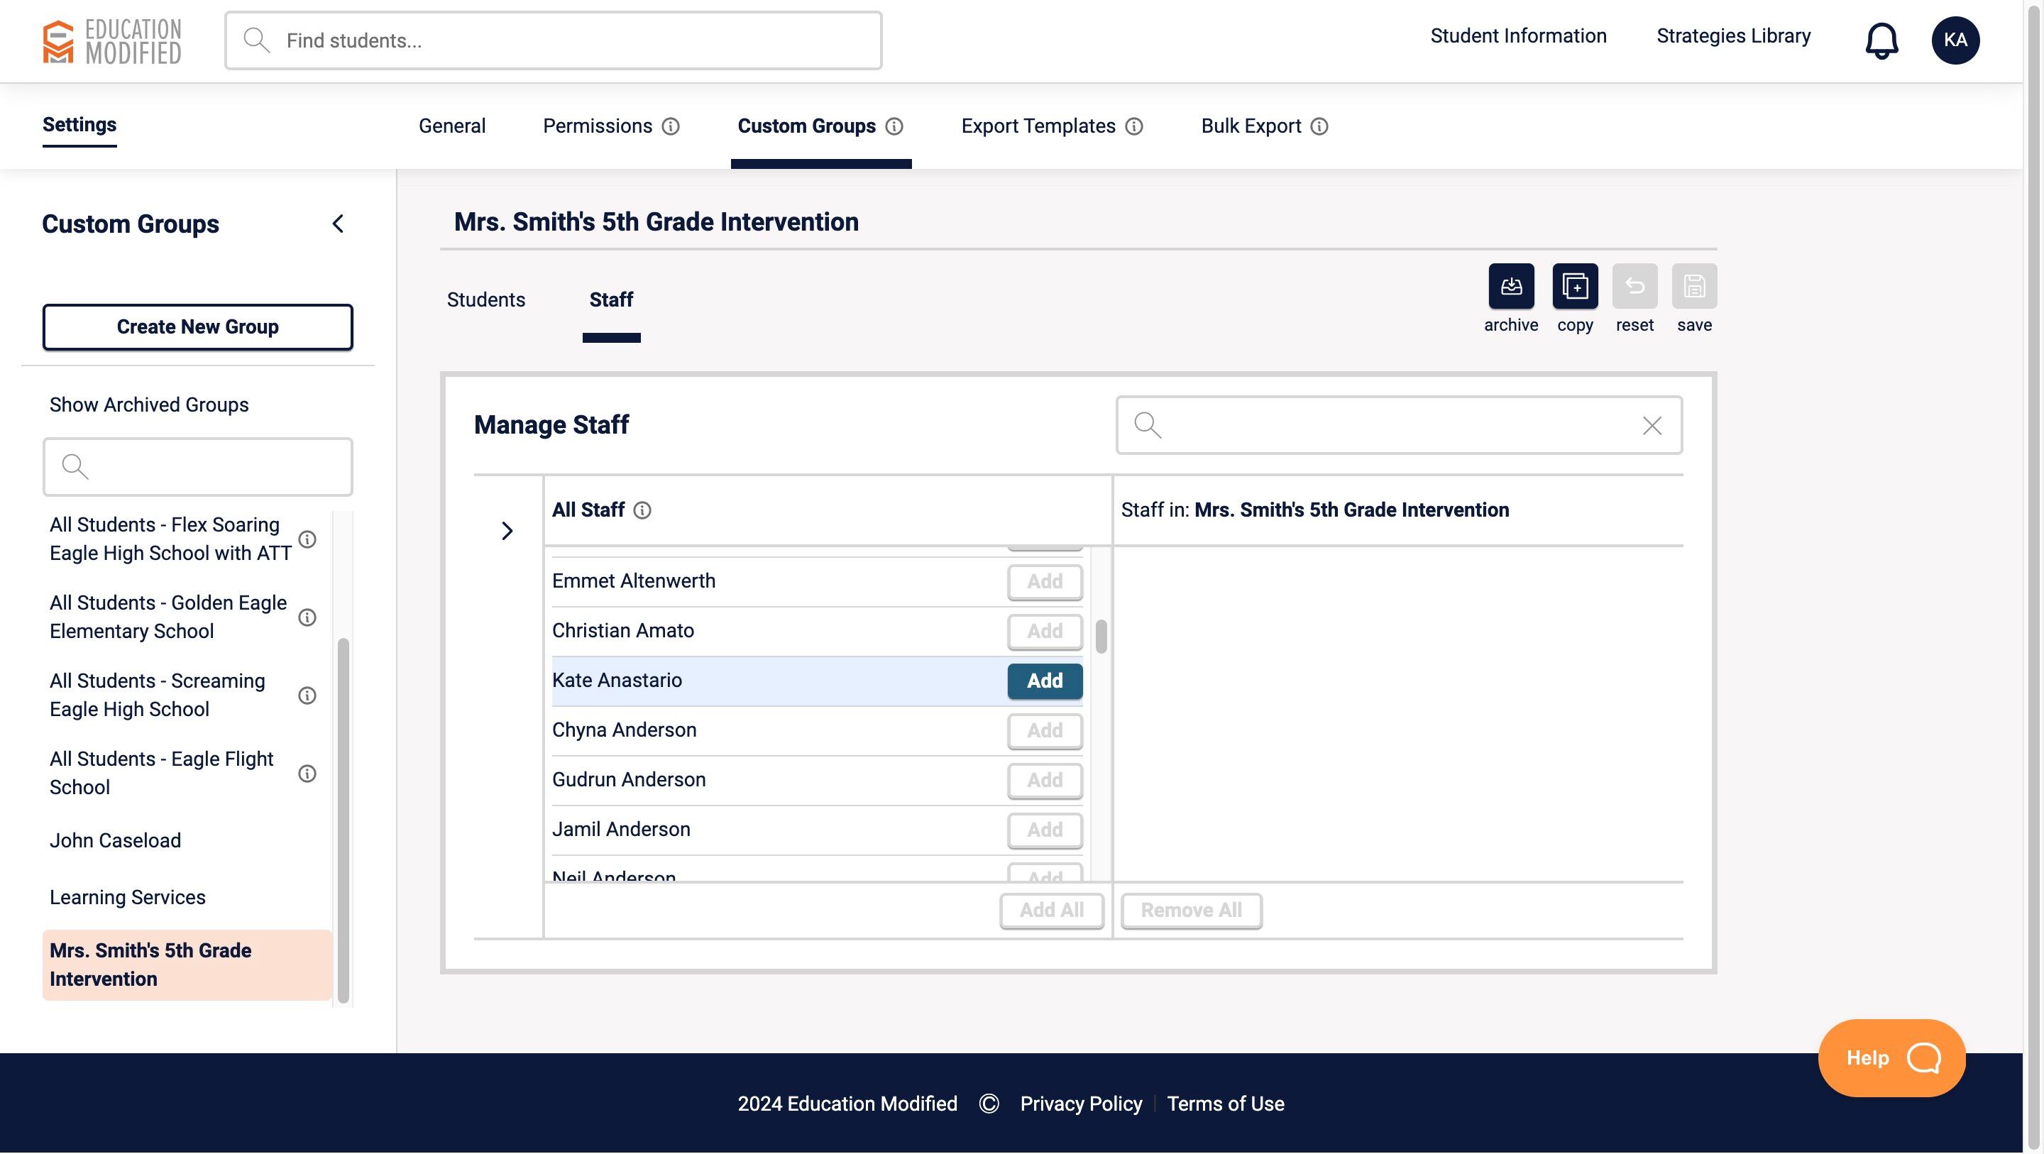
Task: Click Create New Group button
Action: point(197,327)
